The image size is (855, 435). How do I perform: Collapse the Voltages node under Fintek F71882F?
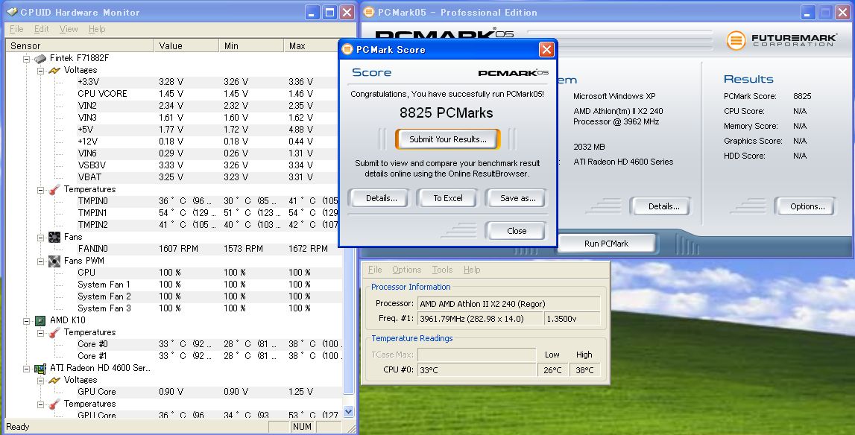(40, 70)
